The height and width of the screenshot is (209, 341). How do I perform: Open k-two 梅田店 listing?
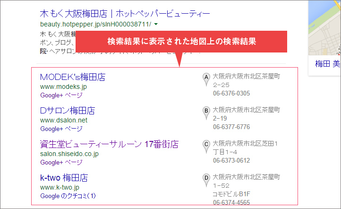tap(64, 178)
